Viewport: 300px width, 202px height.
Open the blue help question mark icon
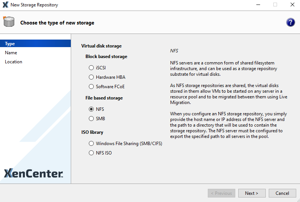point(291,22)
